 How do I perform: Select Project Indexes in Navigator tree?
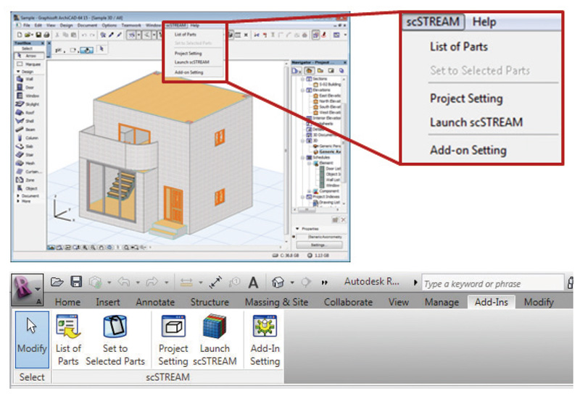click(x=323, y=197)
